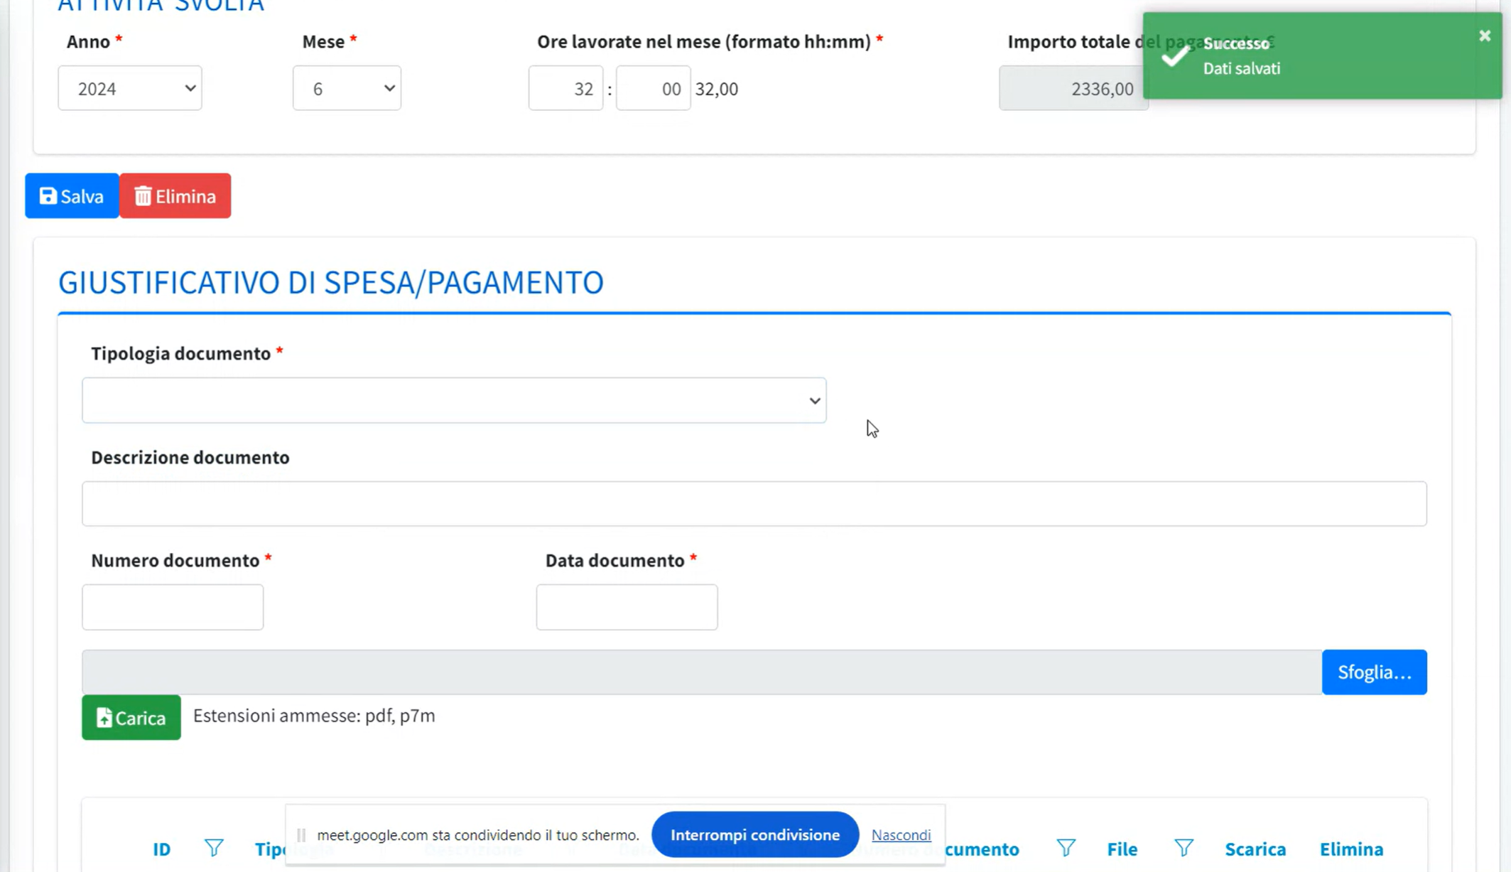Browse files with Sfoglia...
The image size is (1511, 872).
(x=1374, y=672)
